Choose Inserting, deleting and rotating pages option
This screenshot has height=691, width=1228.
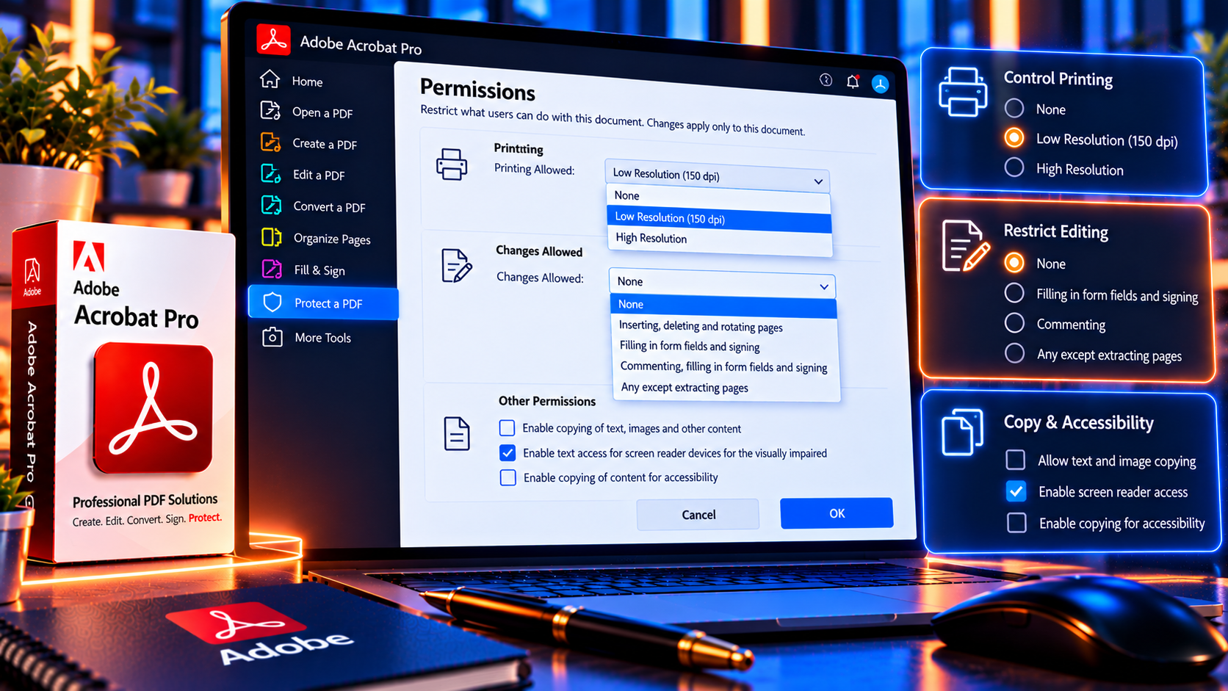click(x=724, y=326)
